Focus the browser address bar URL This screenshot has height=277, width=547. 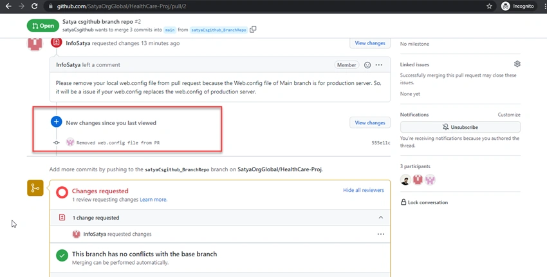click(122, 6)
